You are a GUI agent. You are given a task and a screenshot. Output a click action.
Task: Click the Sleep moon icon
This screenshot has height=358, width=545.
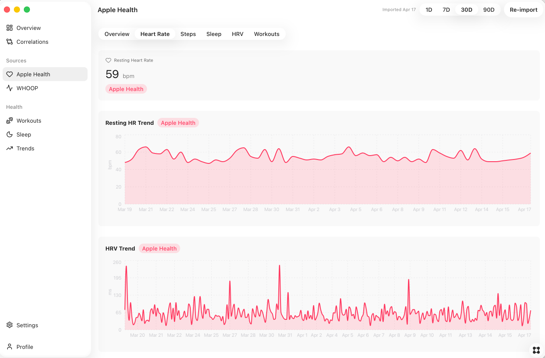pyautogui.click(x=10, y=135)
